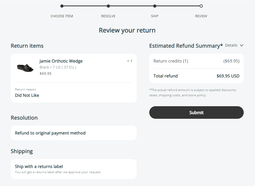255x186 pixels.
Task: Select the Did Not Like return reason
Action: tap(27, 95)
